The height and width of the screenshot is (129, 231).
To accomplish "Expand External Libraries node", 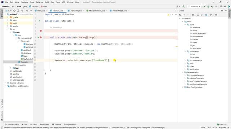I will pyautogui.click(x=5, y=83).
